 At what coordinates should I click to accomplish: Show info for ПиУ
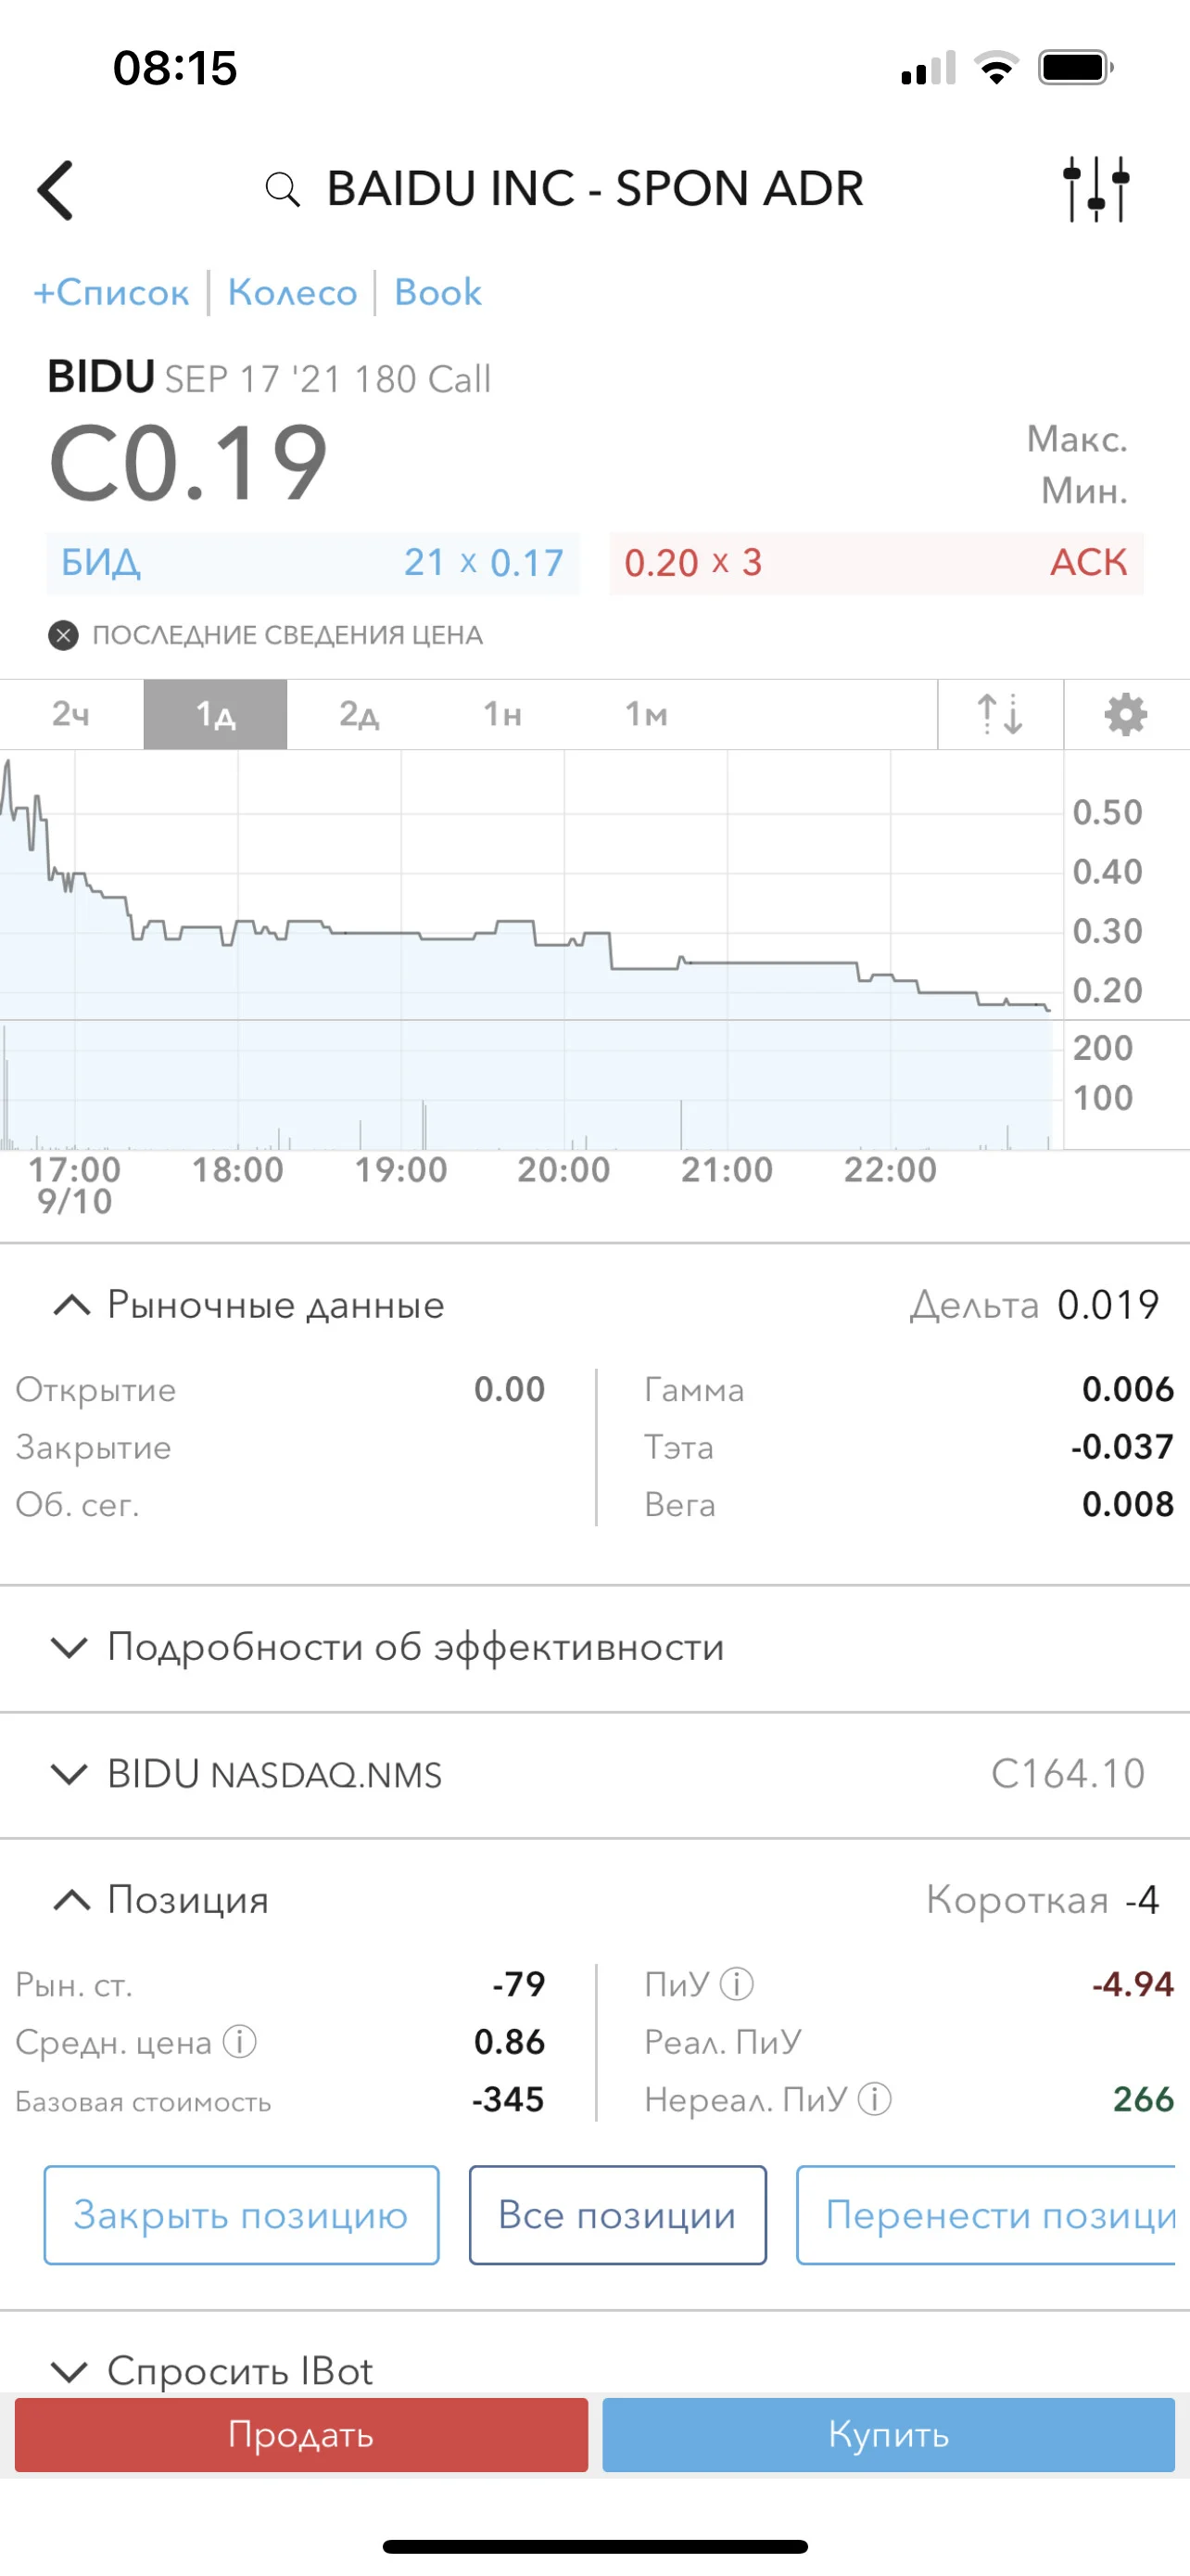(738, 1984)
